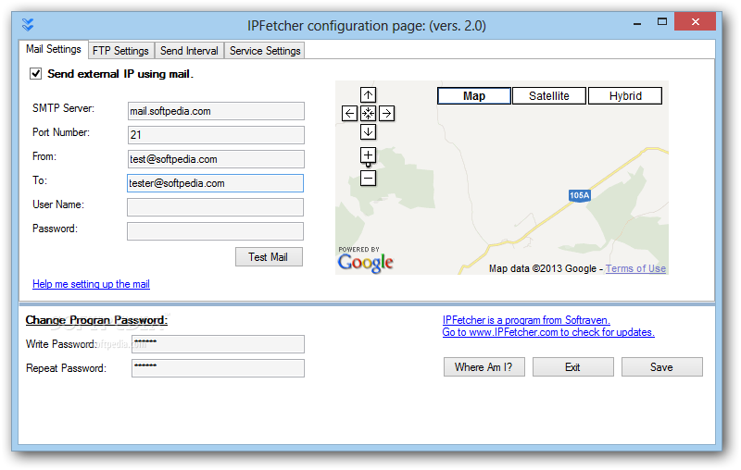Click the Google logo on the map
741x470 pixels.
coord(365,263)
